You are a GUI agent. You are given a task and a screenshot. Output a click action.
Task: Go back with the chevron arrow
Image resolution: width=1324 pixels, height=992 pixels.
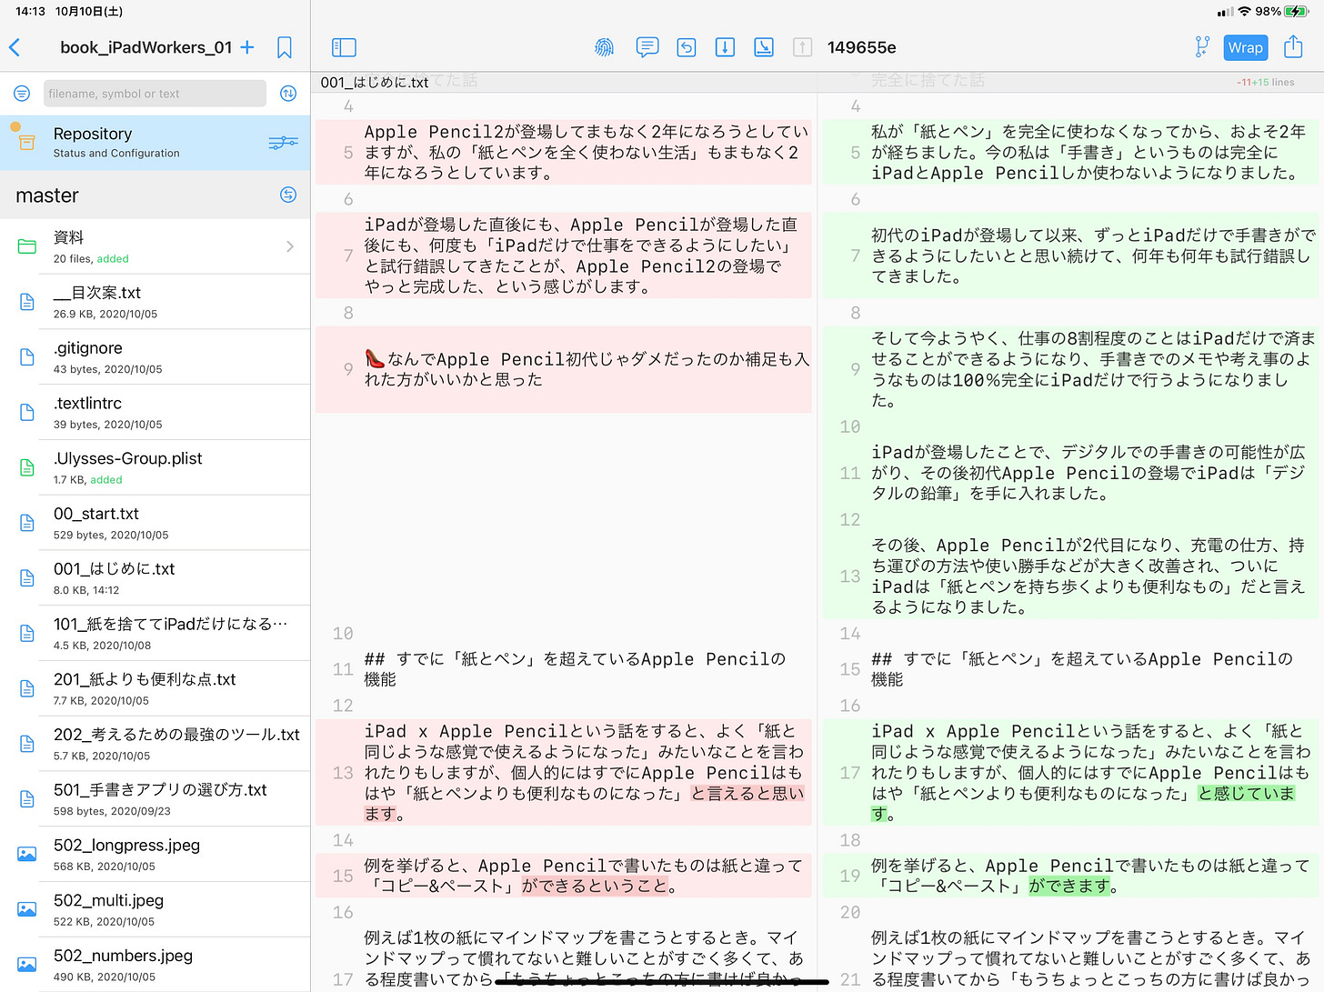pyautogui.click(x=15, y=47)
